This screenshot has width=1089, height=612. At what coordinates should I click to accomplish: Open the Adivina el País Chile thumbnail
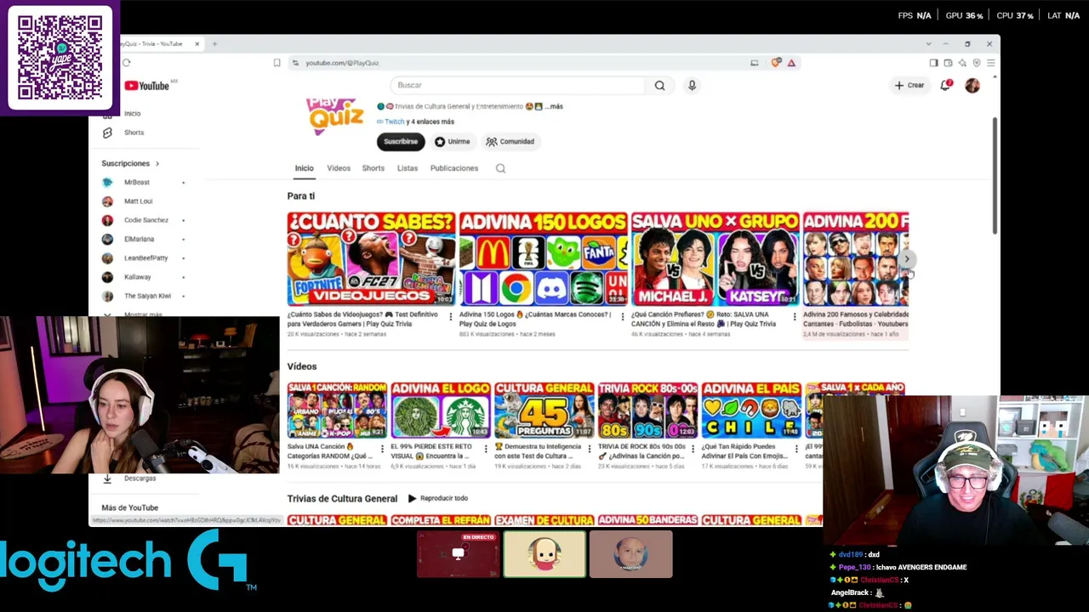(x=751, y=410)
